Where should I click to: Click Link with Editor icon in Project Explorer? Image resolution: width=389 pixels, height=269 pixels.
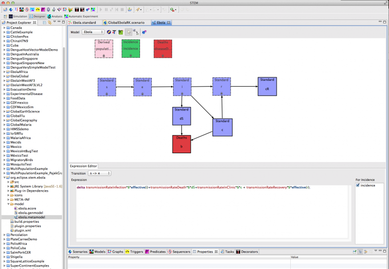(50, 22)
